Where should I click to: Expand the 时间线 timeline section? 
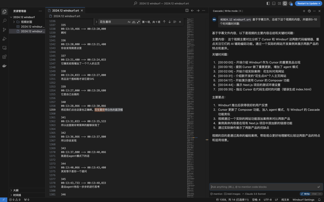17,195
